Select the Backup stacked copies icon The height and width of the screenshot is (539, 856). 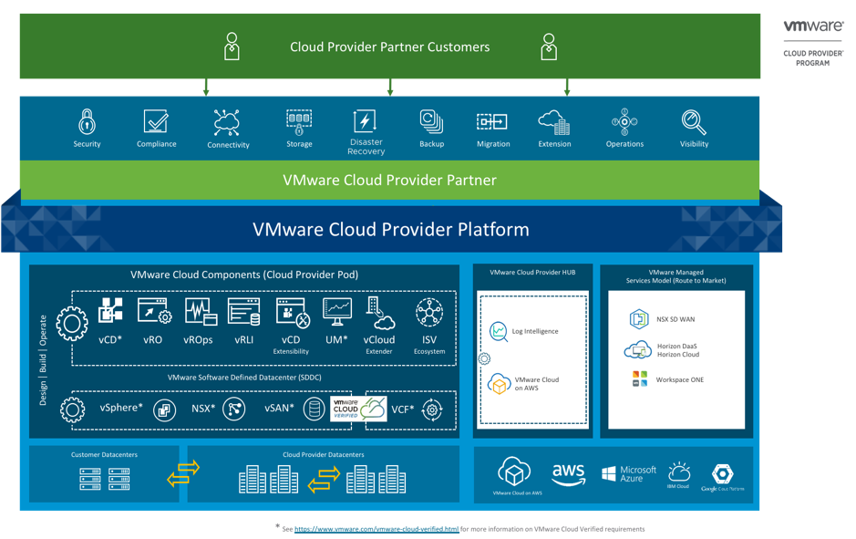(x=431, y=121)
